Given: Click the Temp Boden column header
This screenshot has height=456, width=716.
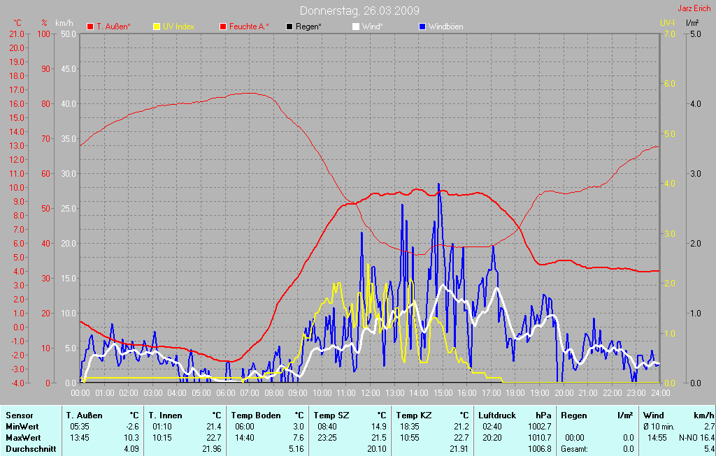Looking at the screenshot, I should [256, 415].
